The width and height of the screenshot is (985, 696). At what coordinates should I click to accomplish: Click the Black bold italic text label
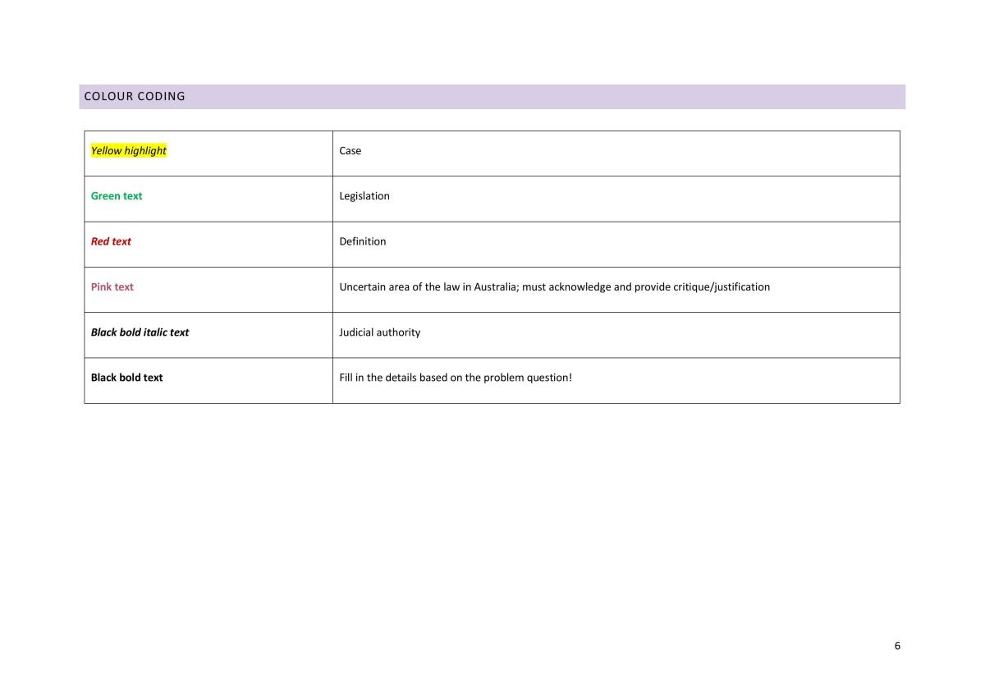pos(140,332)
